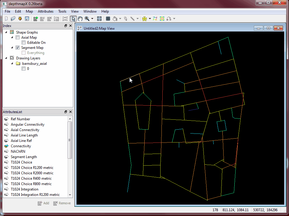Click the Update column toolbar icon
Screen dimensions: 289x216
pos(42,19)
